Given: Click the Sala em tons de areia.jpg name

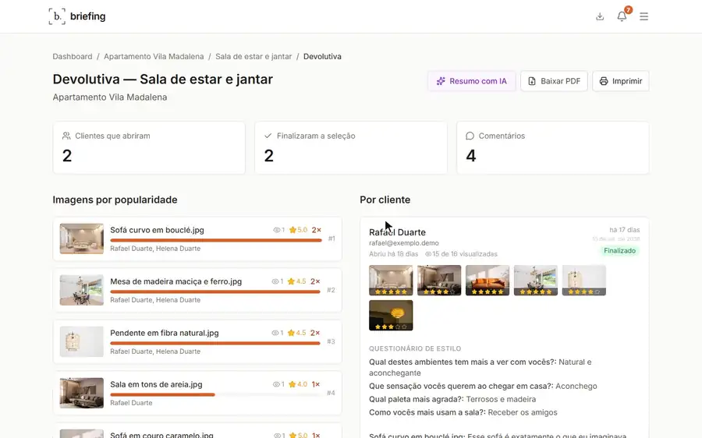Looking at the screenshot, I should 156,384.
